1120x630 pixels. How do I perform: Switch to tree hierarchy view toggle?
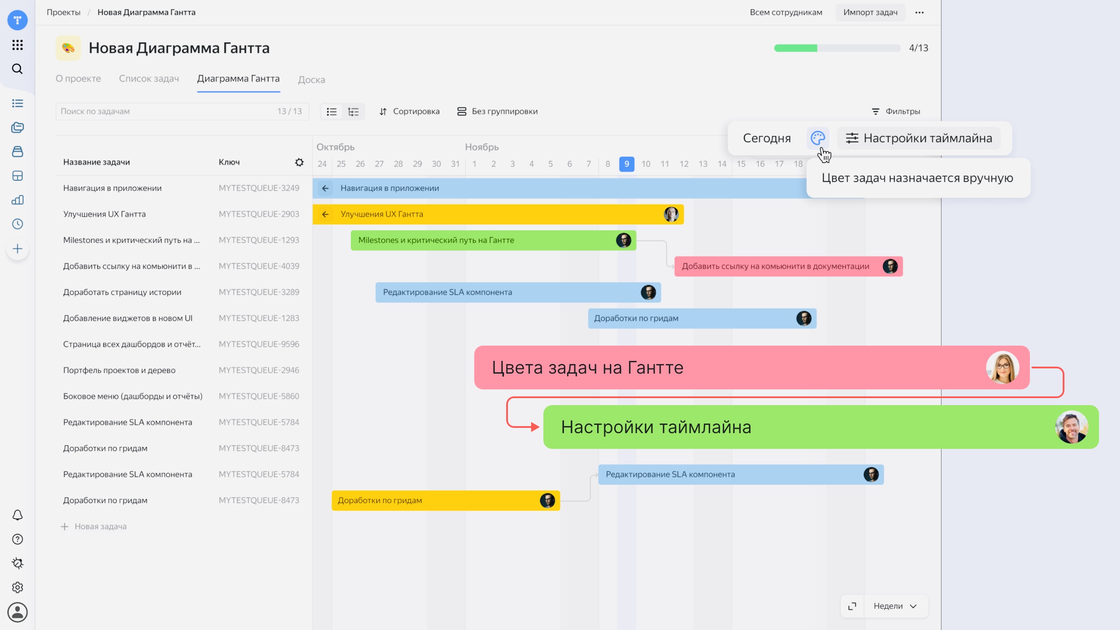pos(353,112)
